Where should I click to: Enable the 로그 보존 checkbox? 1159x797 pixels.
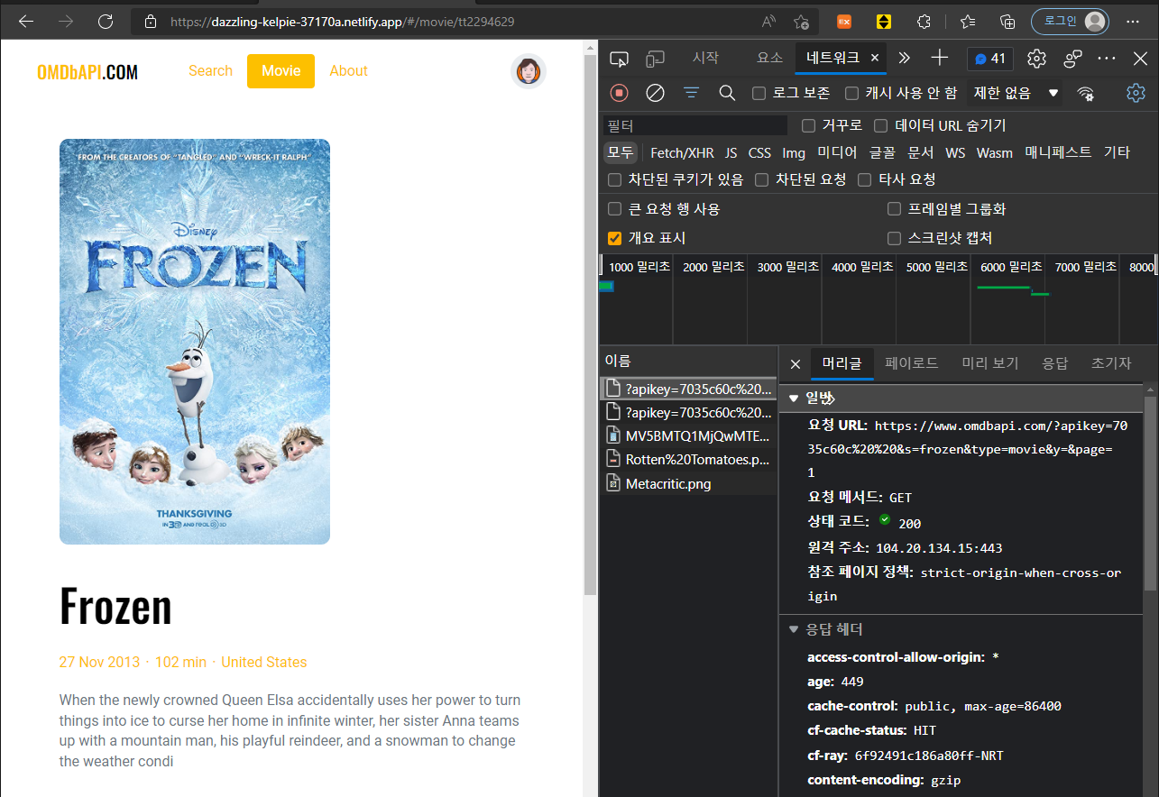click(x=759, y=93)
